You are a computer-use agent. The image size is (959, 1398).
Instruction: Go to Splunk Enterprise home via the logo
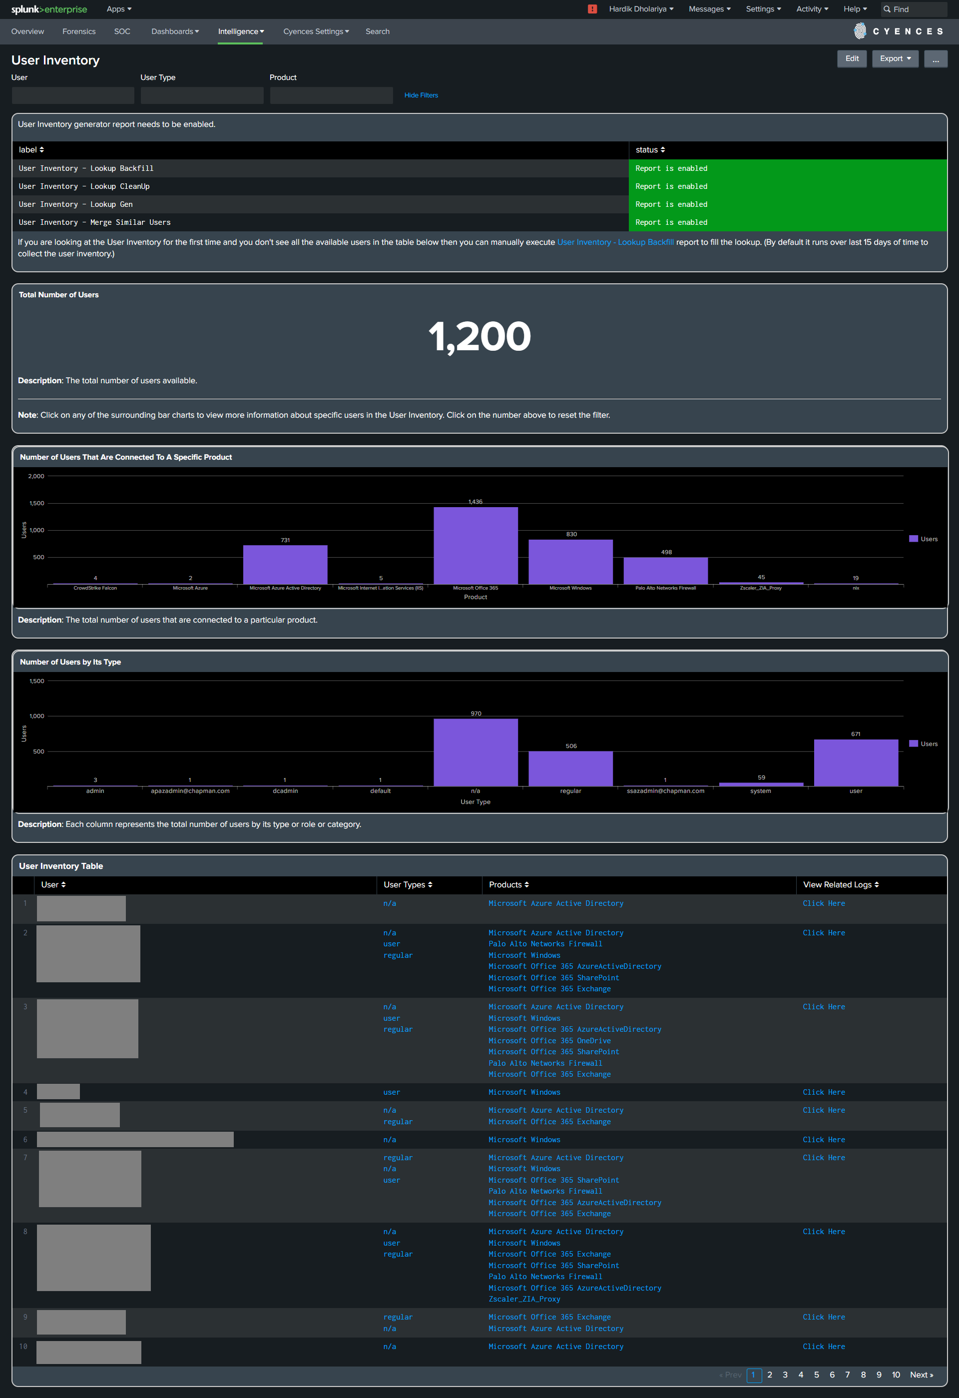click(49, 9)
